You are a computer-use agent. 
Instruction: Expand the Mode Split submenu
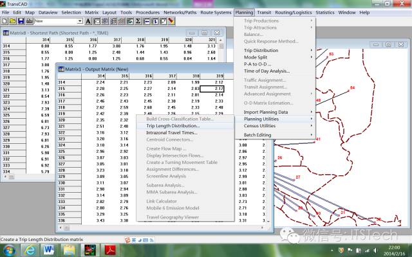point(275,57)
